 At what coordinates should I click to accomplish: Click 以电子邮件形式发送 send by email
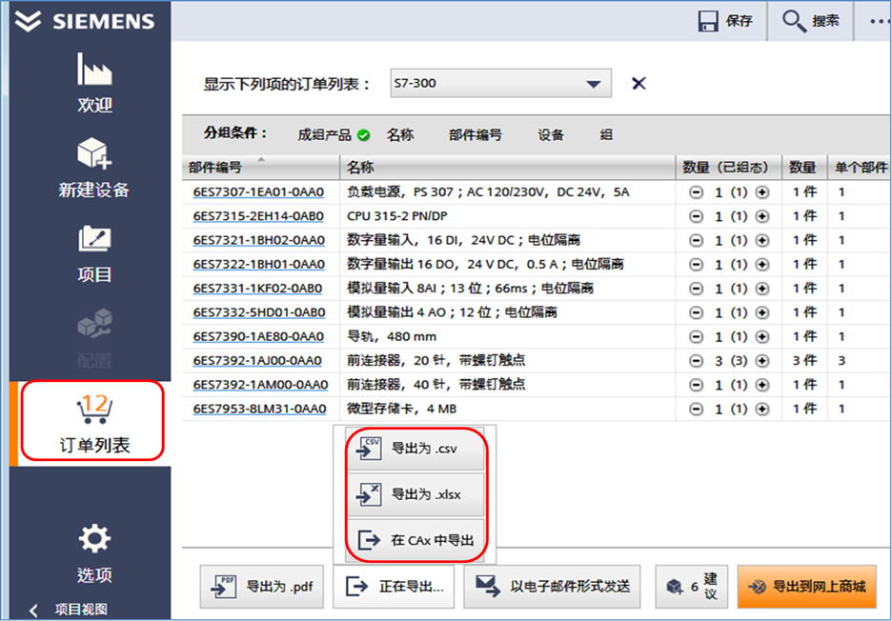pos(553,587)
